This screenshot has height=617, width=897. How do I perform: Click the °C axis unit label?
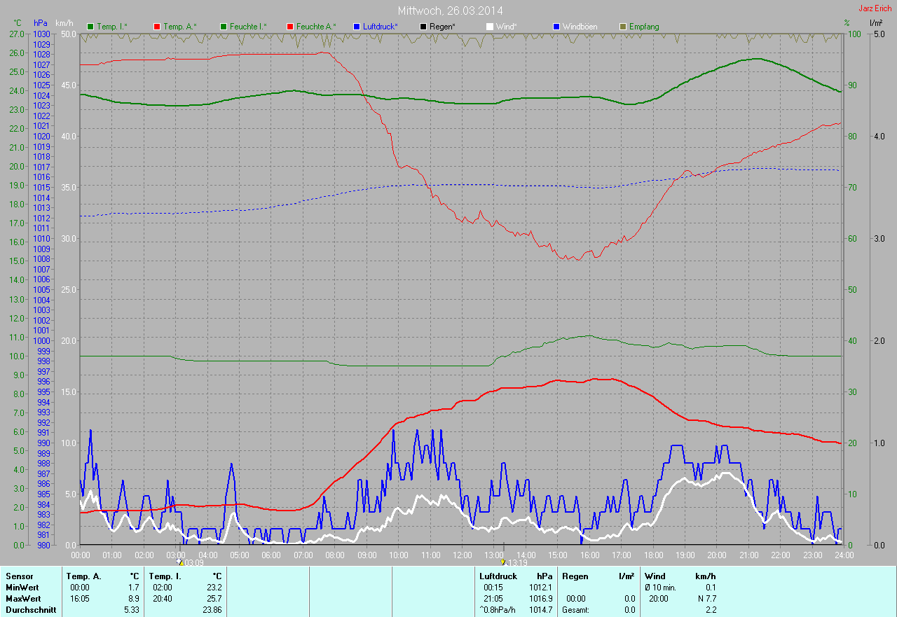pyautogui.click(x=18, y=23)
